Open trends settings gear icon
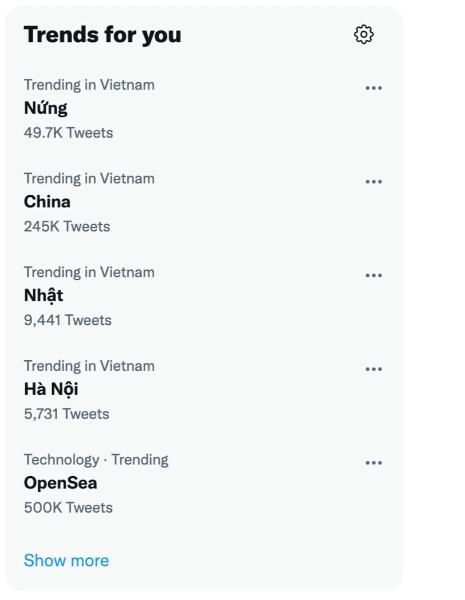Viewport: 465px width, 600px height. [x=364, y=35]
